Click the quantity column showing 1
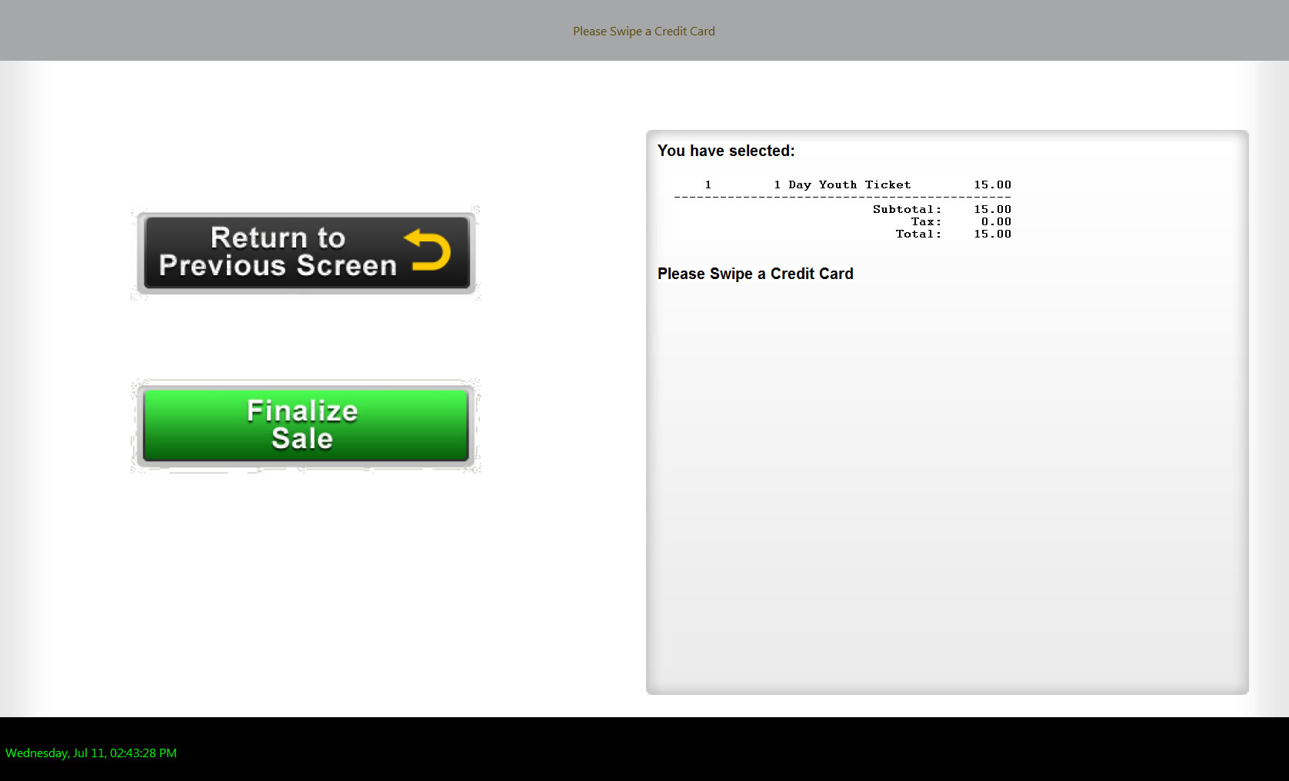This screenshot has width=1289, height=781. coord(708,184)
